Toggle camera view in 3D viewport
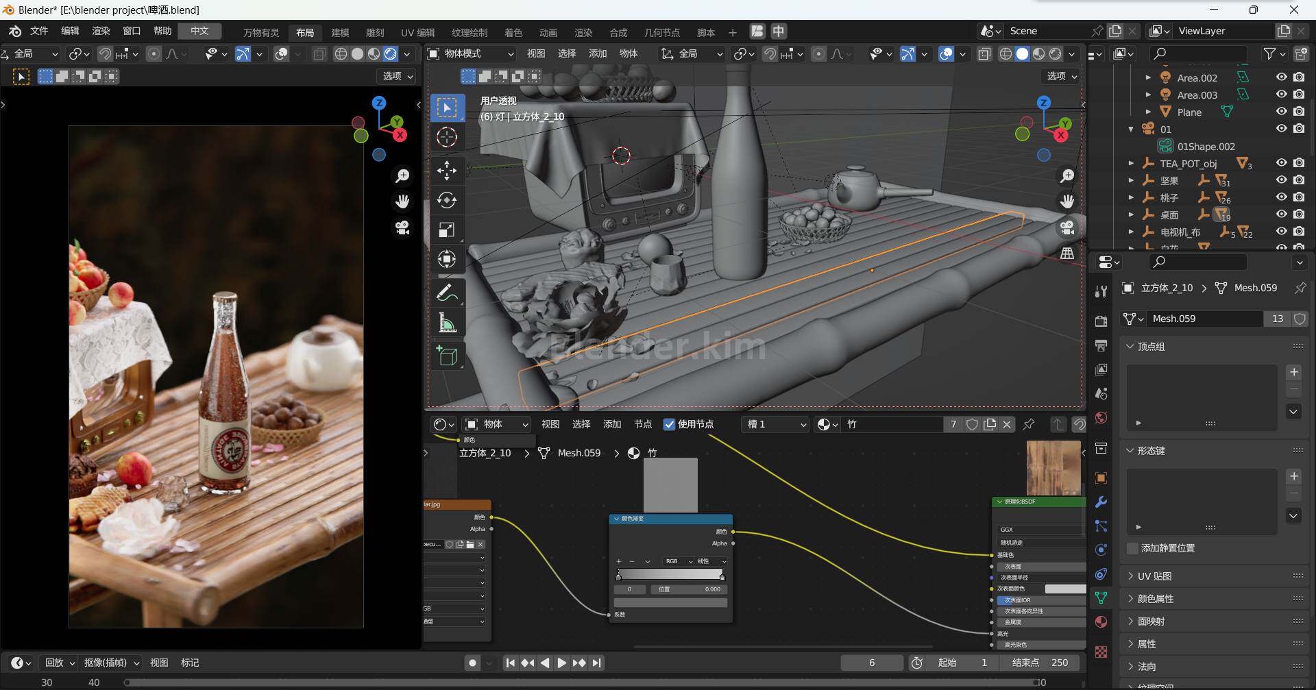This screenshot has width=1316, height=690. (1067, 227)
